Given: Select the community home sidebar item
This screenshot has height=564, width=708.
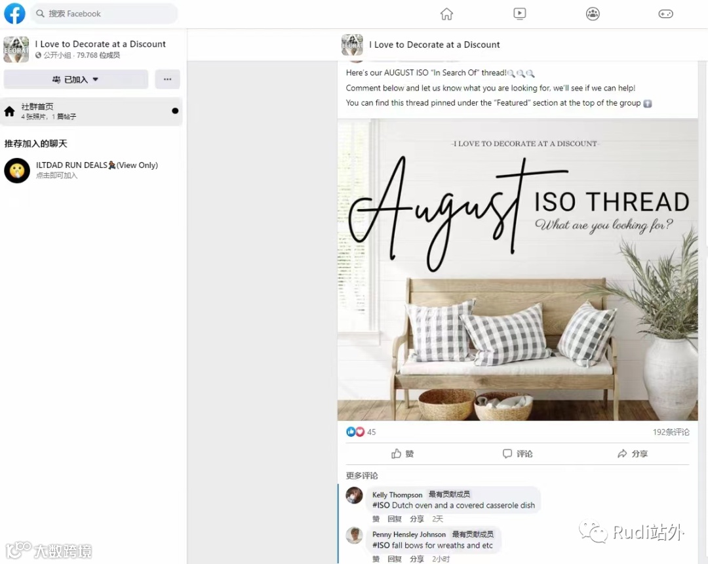Looking at the screenshot, I should tap(91, 111).
